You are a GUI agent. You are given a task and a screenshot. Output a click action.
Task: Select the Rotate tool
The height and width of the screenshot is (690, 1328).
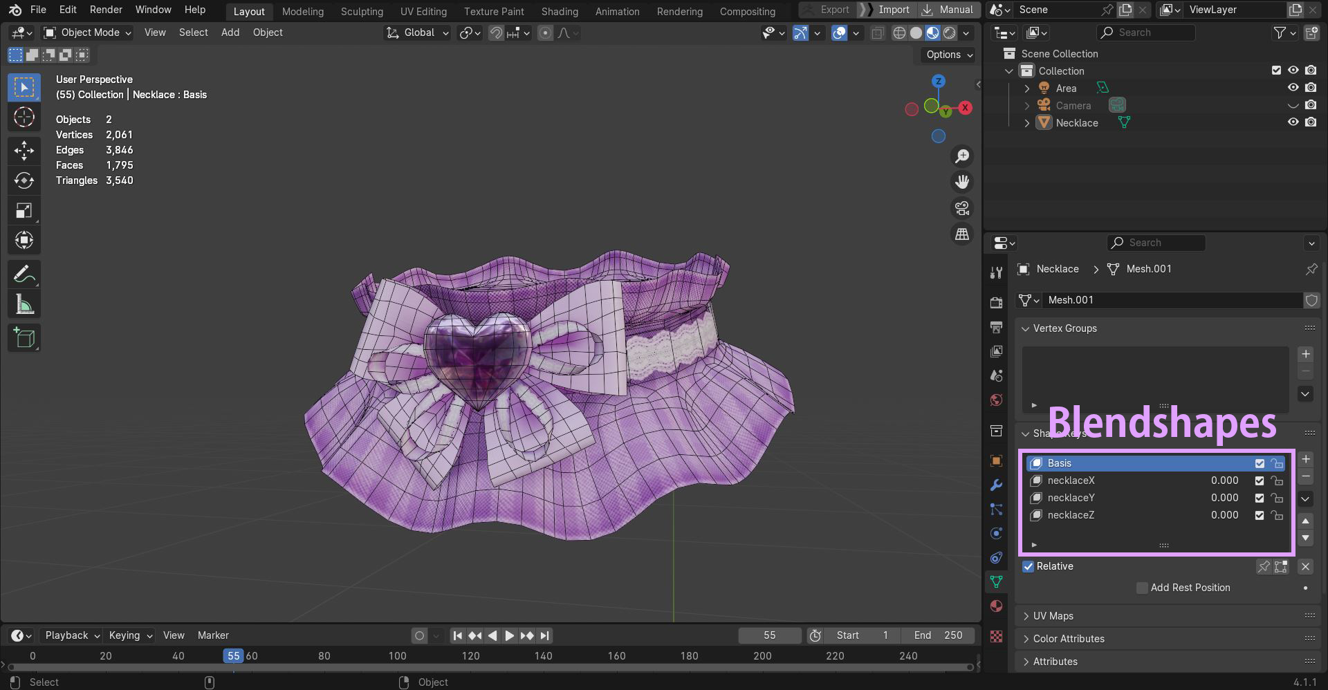coord(24,180)
